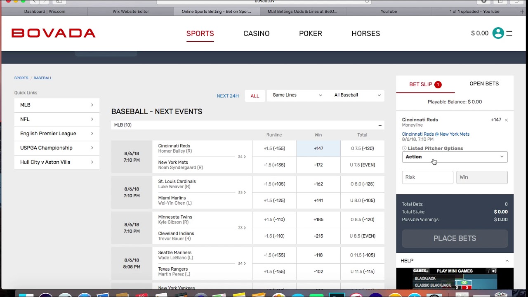
Task: Switch to the YouTube browser tab
Action: coord(389,12)
